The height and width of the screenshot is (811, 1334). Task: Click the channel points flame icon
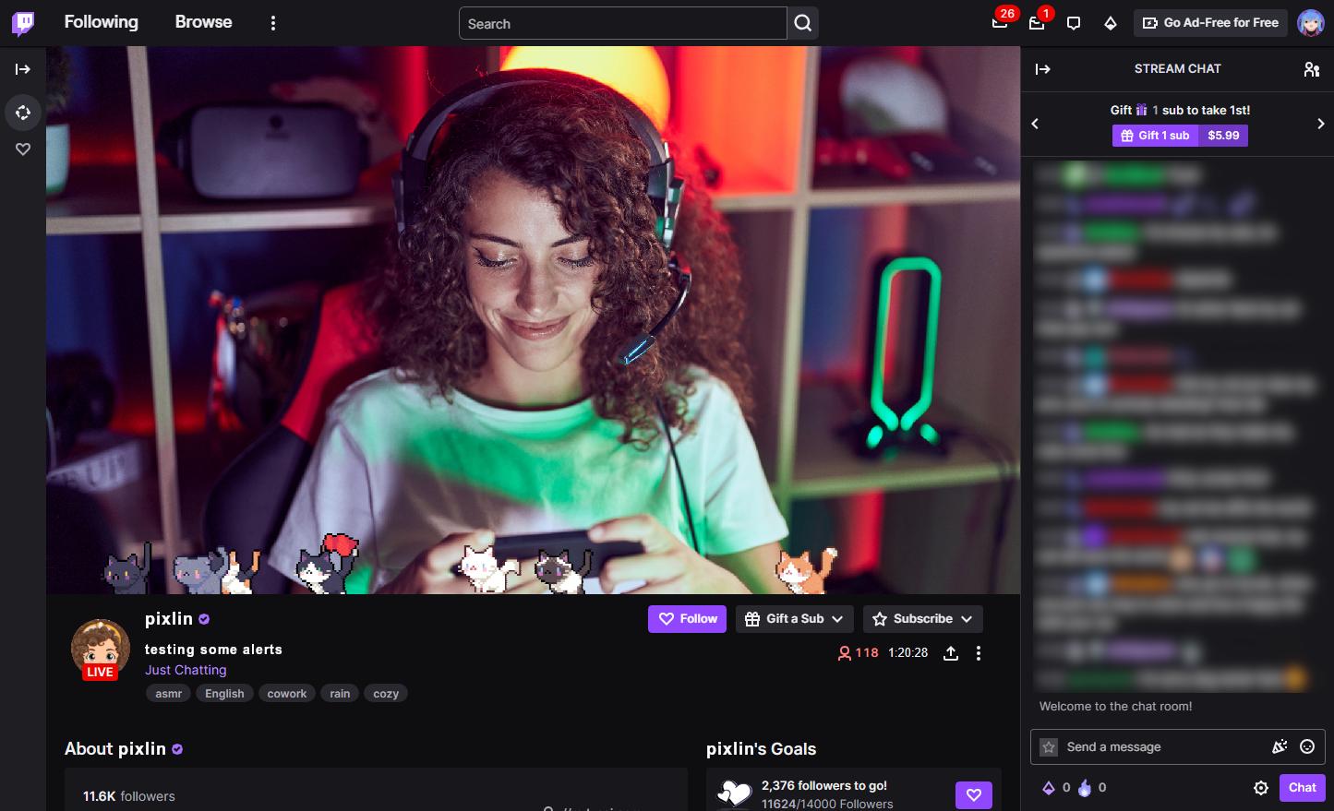(1085, 787)
